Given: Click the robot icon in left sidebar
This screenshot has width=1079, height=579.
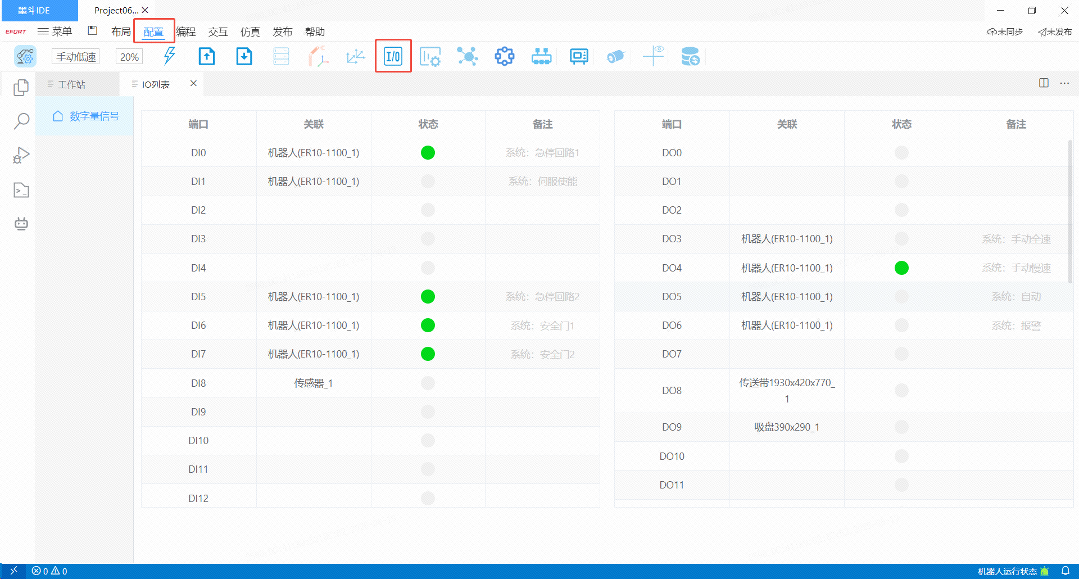Looking at the screenshot, I should click(x=21, y=224).
